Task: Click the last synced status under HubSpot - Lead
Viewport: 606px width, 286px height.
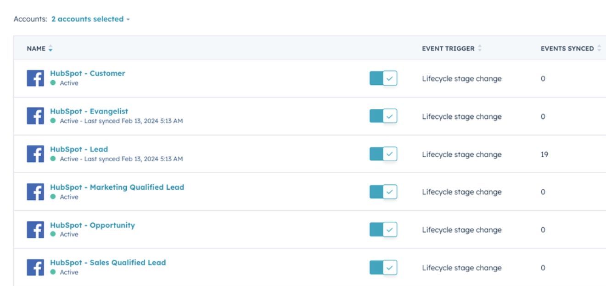Action: point(121,159)
